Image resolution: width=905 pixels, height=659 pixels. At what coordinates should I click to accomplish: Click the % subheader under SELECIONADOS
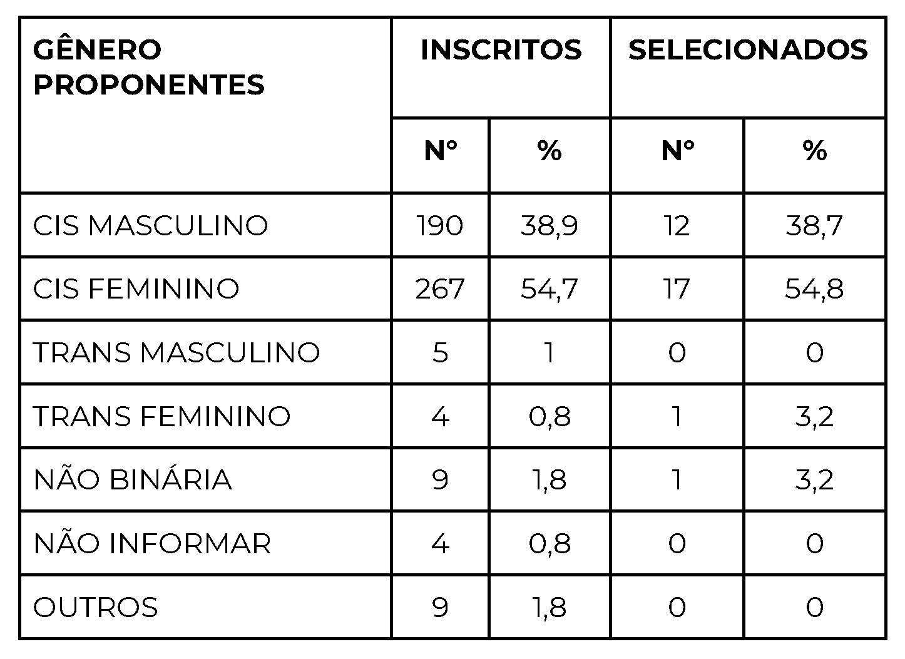(x=814, y=151)
